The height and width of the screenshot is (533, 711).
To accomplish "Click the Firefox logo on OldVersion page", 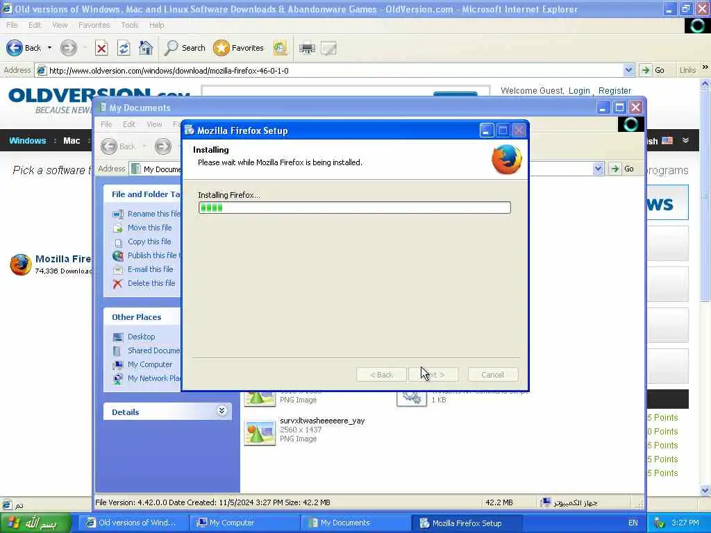I will click(20, 264).
